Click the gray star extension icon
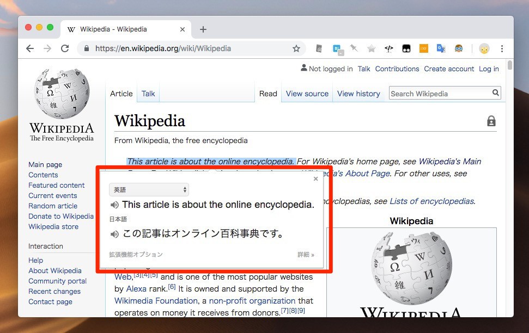The height and width of the screenshot is (333, 529). (372, 48)
